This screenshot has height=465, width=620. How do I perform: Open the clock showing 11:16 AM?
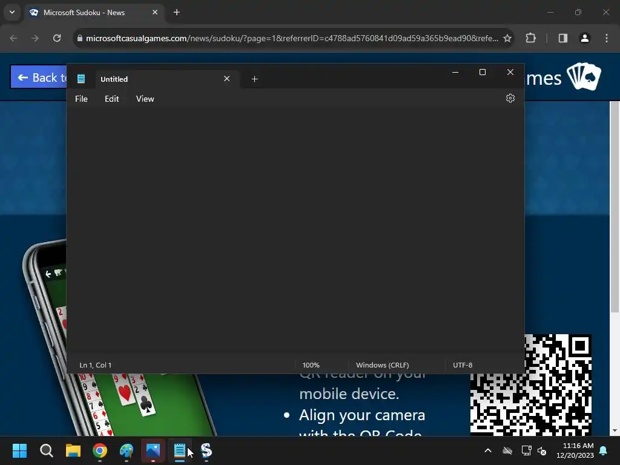tap(575, 450)
